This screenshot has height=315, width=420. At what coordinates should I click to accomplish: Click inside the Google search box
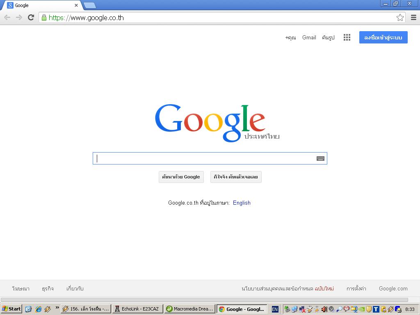pyautogui.click(x=210, y=158)
